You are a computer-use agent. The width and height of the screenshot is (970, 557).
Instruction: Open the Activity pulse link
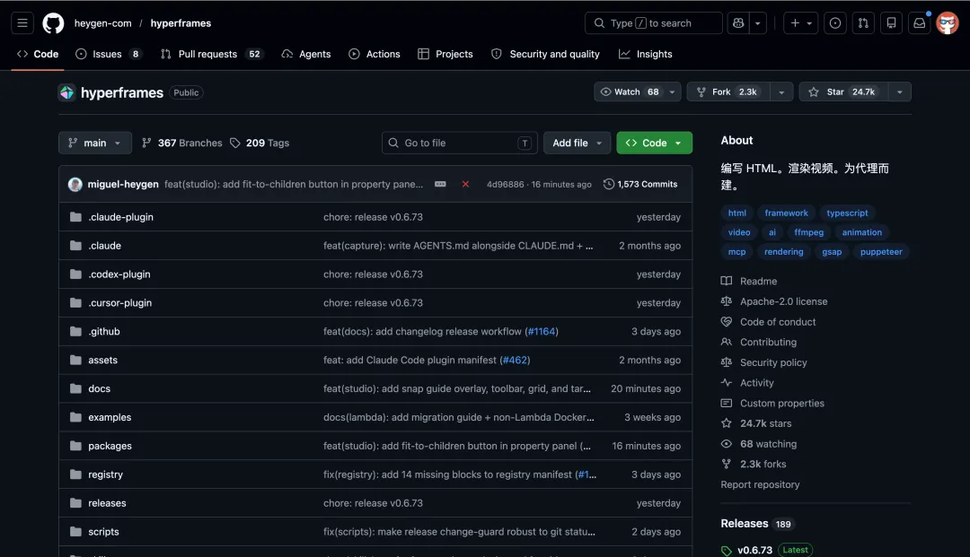pyautogui.click(x=756, y=383)
